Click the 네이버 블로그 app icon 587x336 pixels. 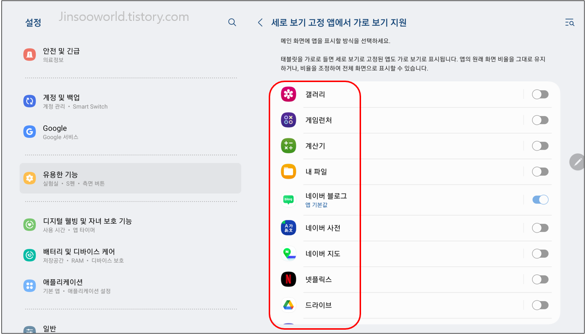point(289,200)
